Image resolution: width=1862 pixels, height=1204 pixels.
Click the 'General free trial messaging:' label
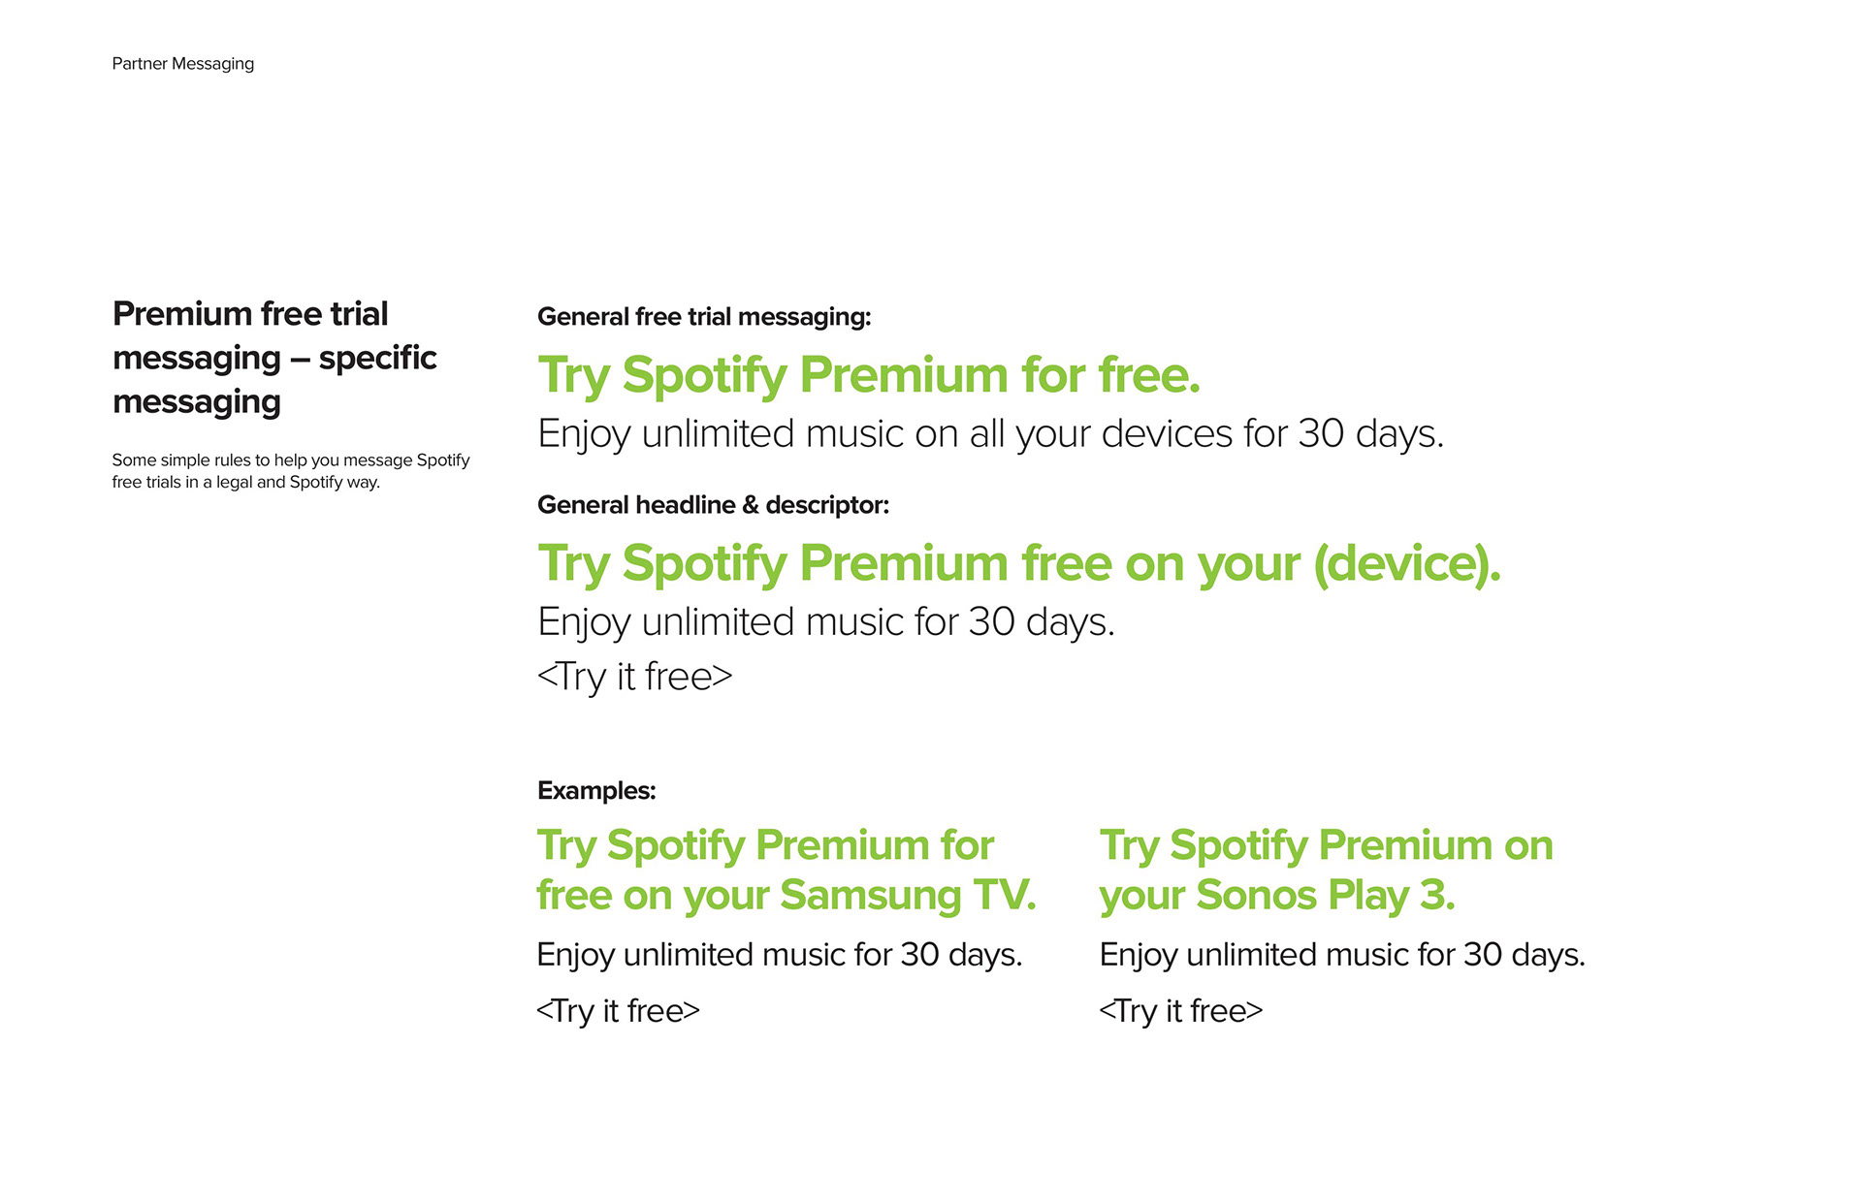pos(704,317)
